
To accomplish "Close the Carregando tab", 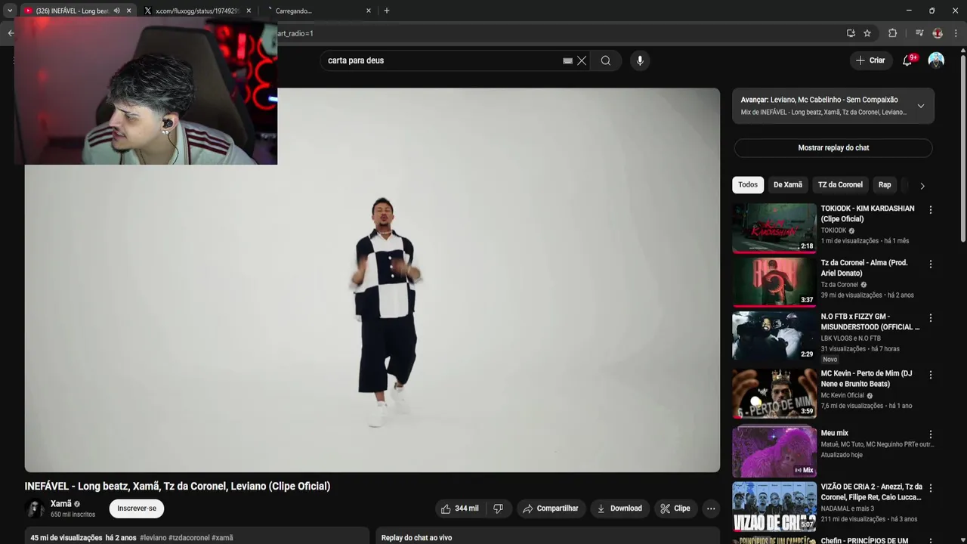I will (369, 11).
